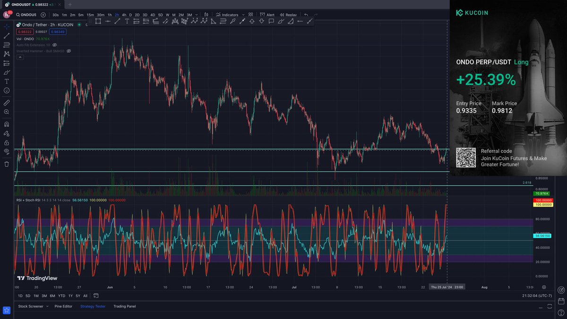Click the red sell price box 0.98322
Viewport: 567px width, 319px height.
[x=25, y=32]
